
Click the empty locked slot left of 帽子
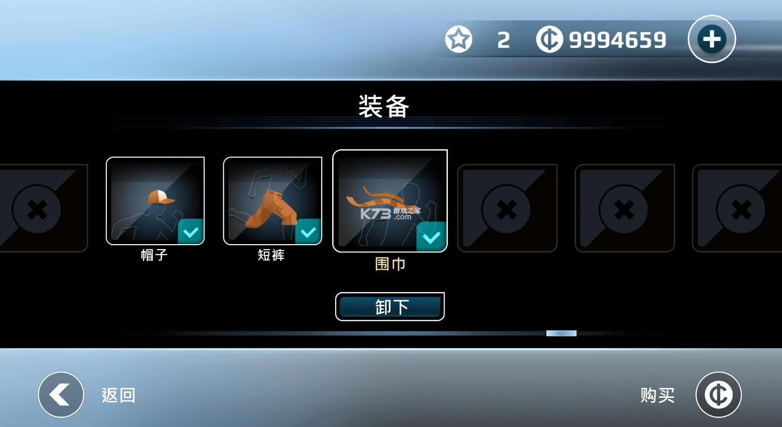point(43,208)
